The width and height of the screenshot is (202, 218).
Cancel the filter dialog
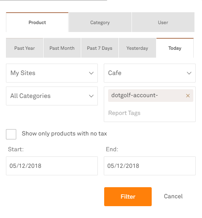click(x=173, y=196)
